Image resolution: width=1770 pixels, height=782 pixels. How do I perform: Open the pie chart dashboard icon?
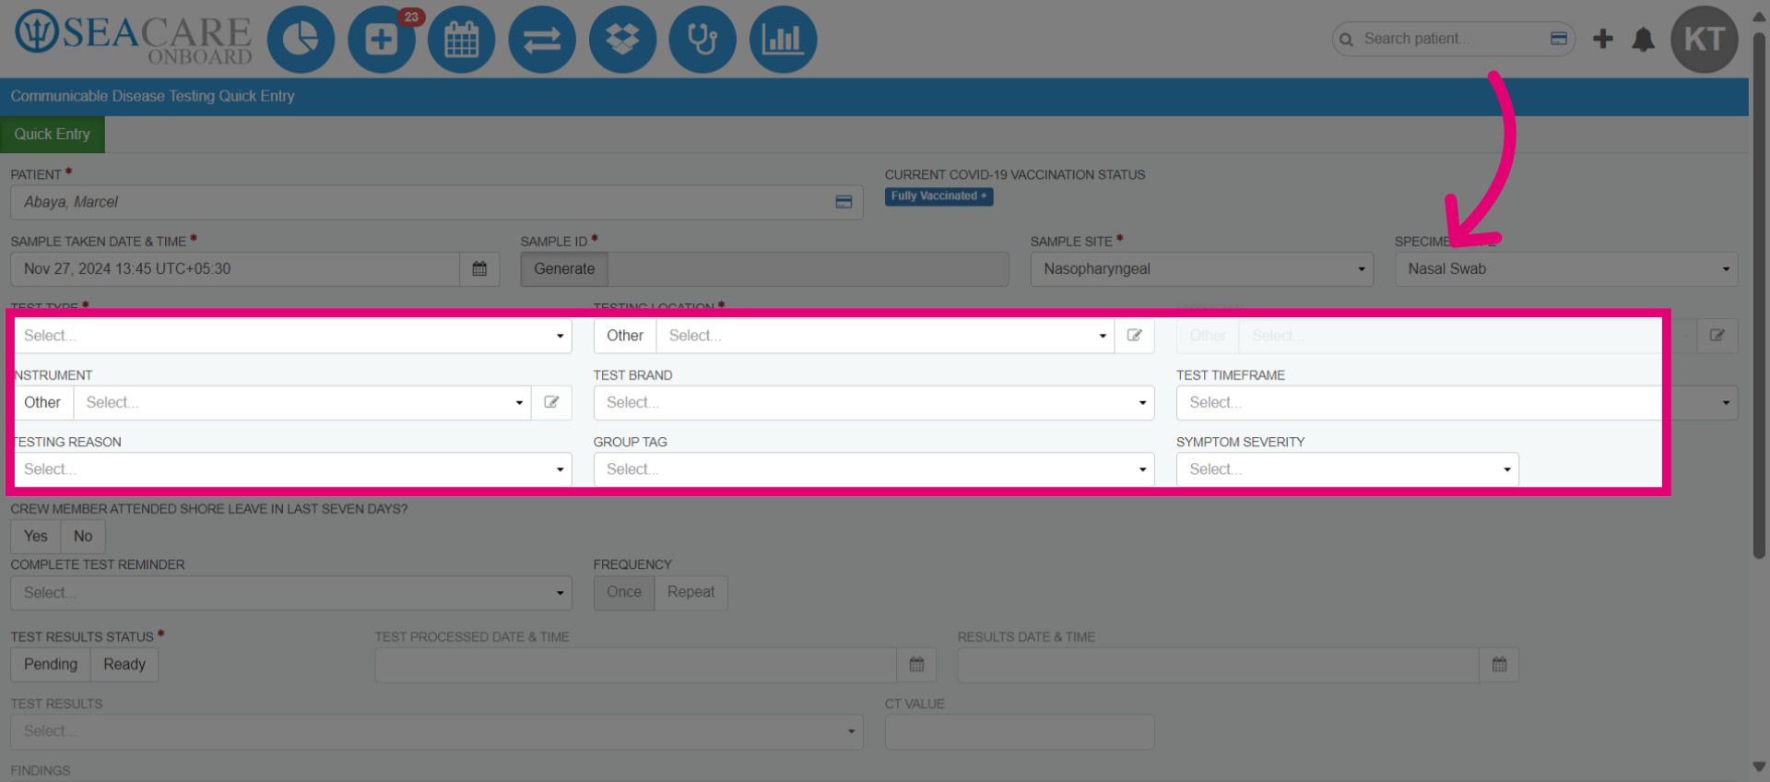(x=301, y=40)
